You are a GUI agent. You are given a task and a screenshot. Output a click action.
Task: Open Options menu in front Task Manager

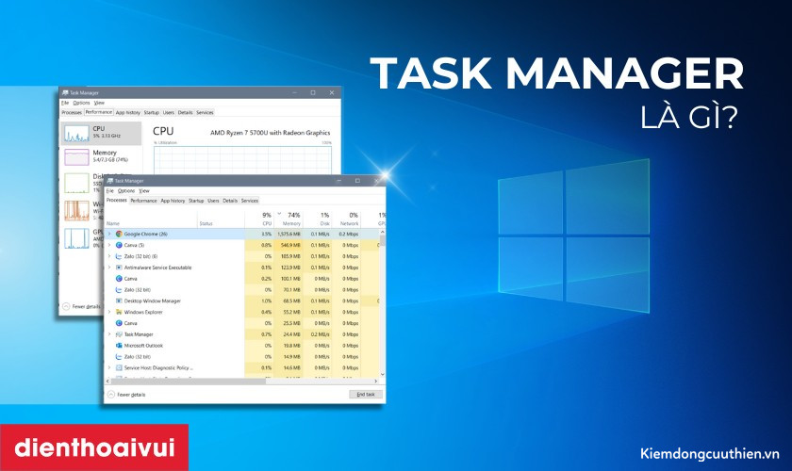(126, 191)
